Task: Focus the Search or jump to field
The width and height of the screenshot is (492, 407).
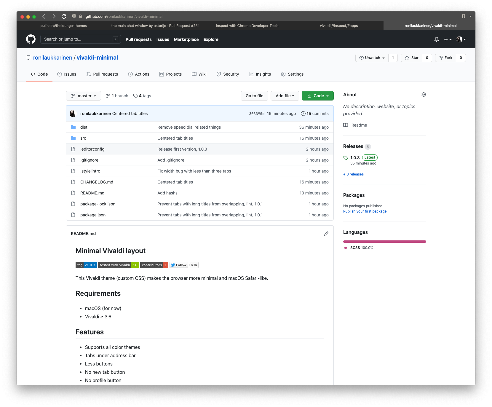Action: coord(81,39)
